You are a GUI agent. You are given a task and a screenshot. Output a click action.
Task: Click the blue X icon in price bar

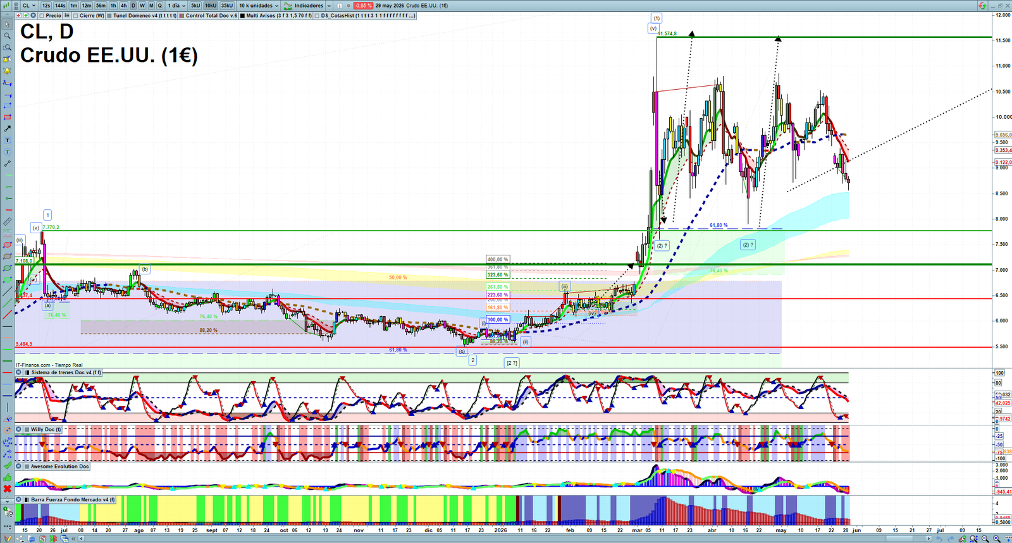point(34,15)
